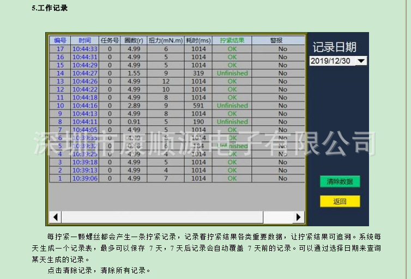Image resolution: width=411 pixels, height=279 pixels.
Task: Click time cell 10:44:11
Action: 84,122
